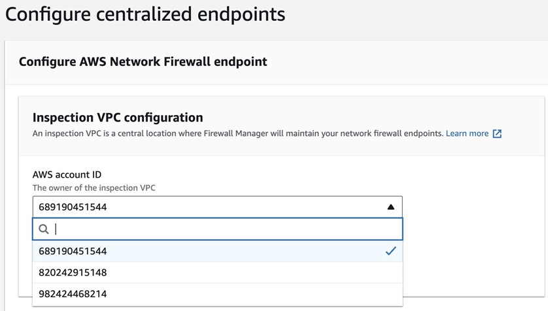Click the external link icon beside Learn more

point(497,134)
